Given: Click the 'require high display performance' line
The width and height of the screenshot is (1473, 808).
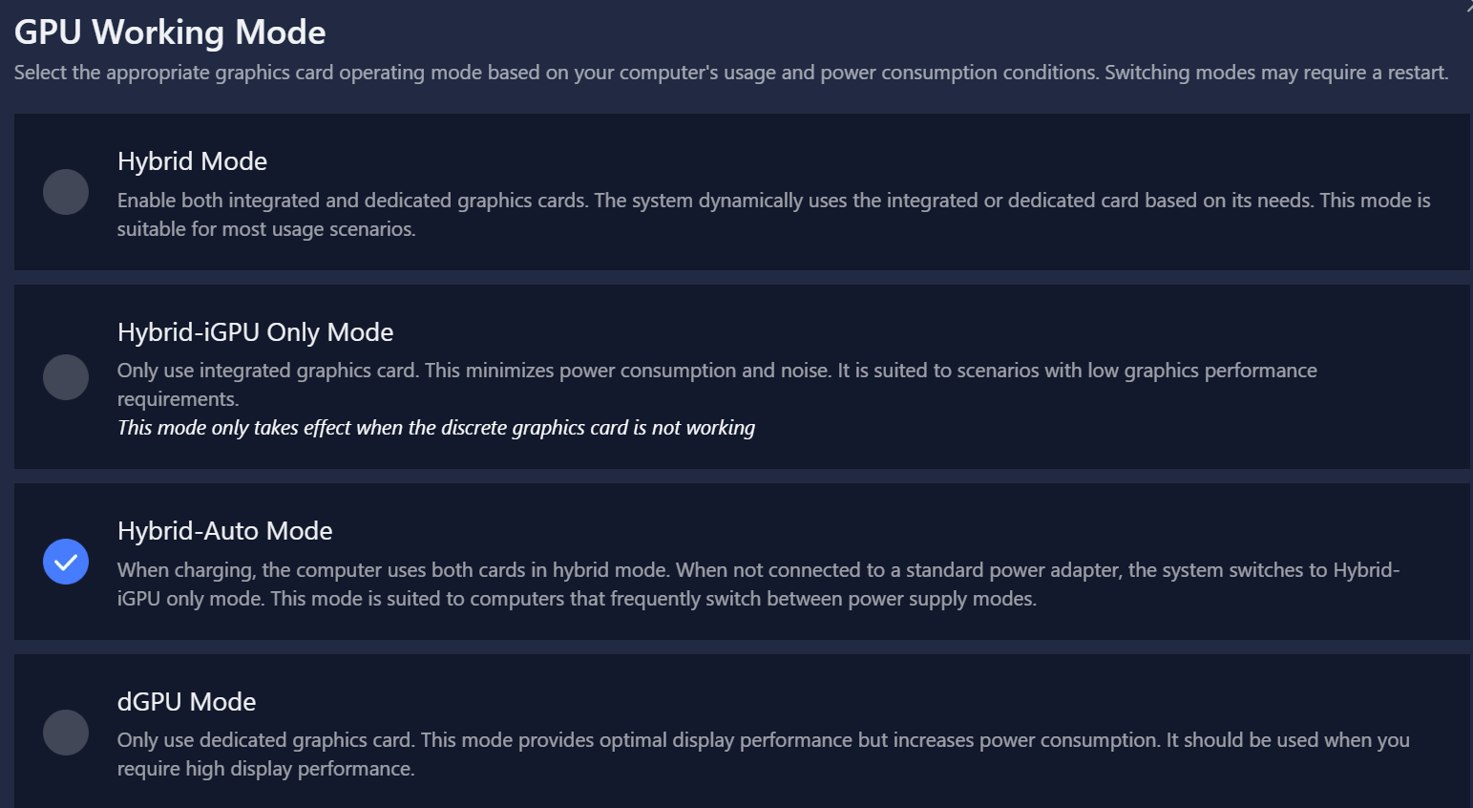Looking at the screenshot, I should coord(265,769).
